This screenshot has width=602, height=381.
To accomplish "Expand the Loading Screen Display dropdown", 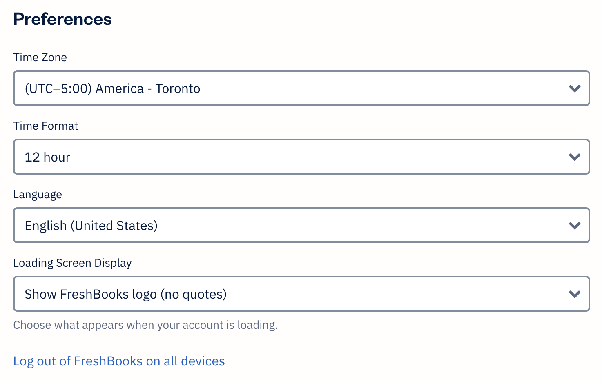I will (x=301, y=294).
